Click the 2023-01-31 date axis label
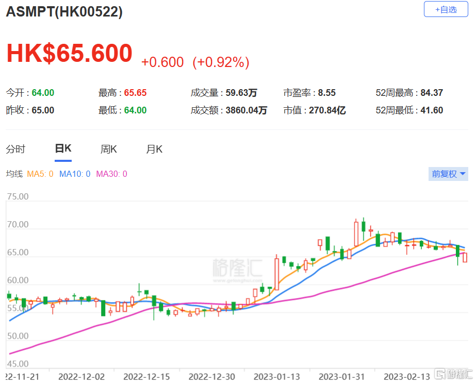The width and height of the screenshot is (476, 383). (x=342, y=377)
